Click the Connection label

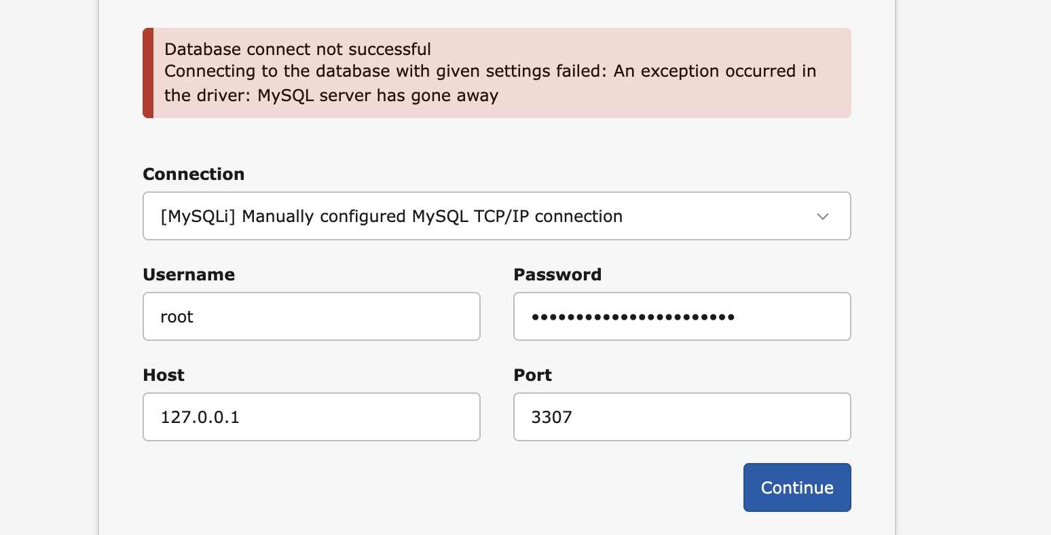(x=193, y=174)
